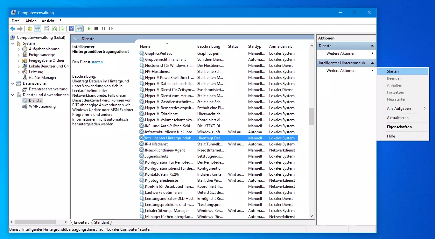Click the Lokale Benutzer und Gruppen icon
This screenshot has height=239, width=435.
[25, 66]
